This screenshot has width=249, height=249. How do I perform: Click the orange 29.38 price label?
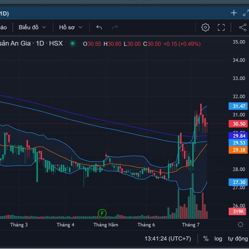[x=238, y=150]
